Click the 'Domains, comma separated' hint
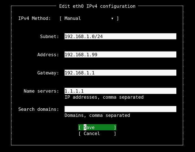The height and width of the screenshot is (152, 195). (x=97, y=115)
